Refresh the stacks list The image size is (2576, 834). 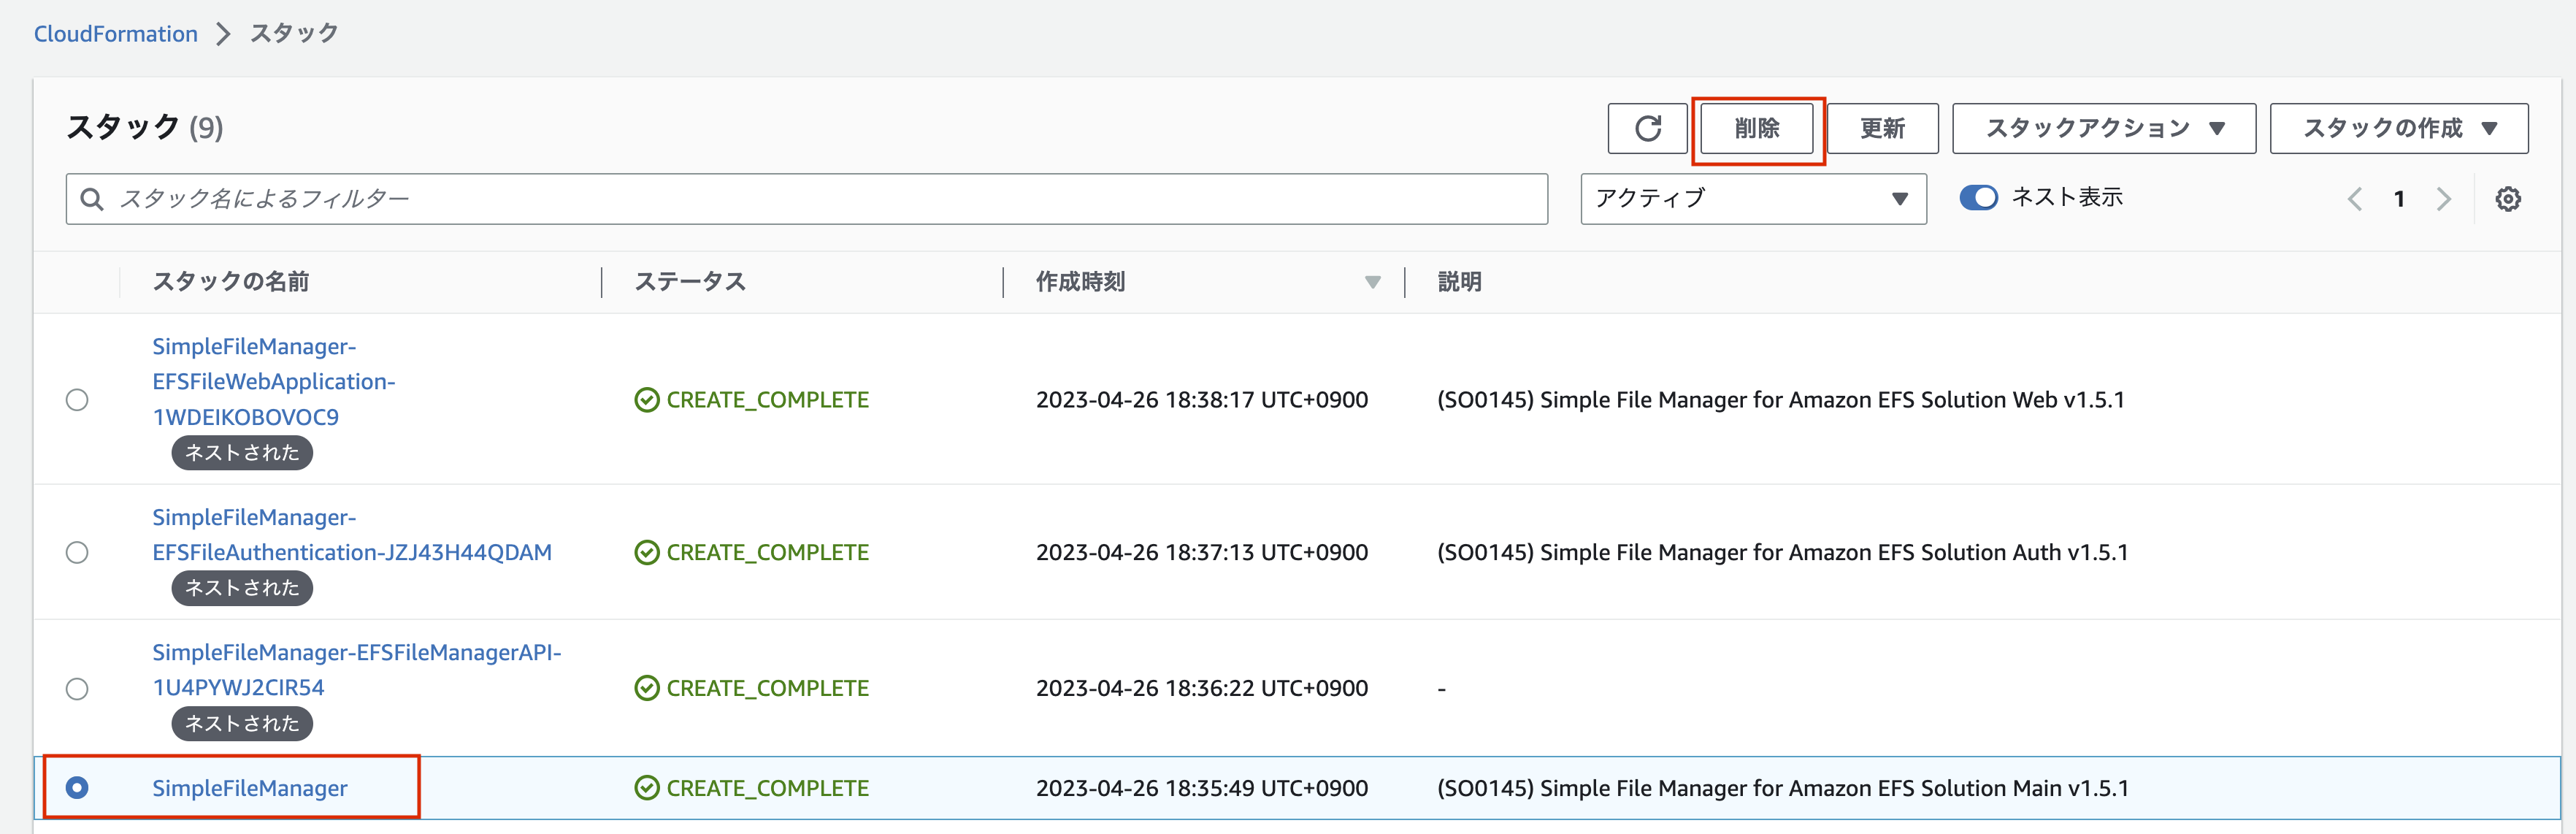[1647, 128]
